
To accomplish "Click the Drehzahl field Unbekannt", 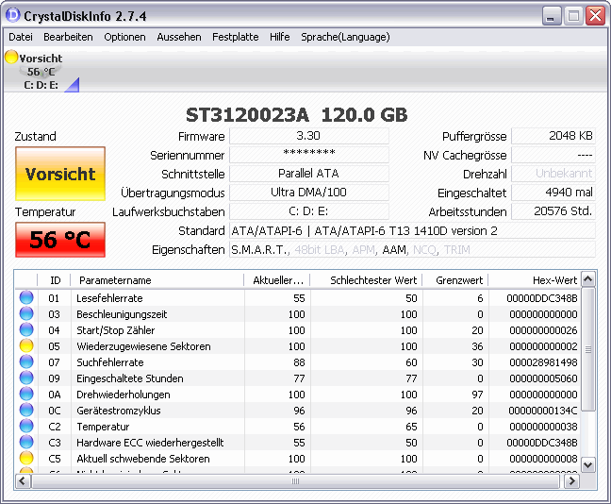I will [553, 174].
